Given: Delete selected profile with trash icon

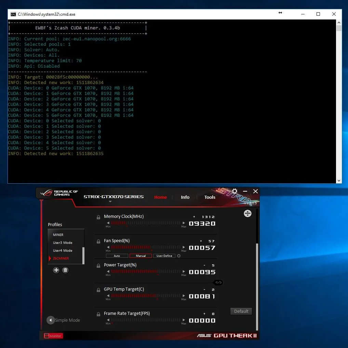Looking at the screenshot, I should click(65, 270).
